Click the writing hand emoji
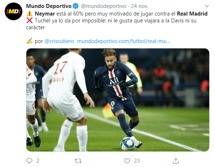215x167 pixels. click(30, 41)
